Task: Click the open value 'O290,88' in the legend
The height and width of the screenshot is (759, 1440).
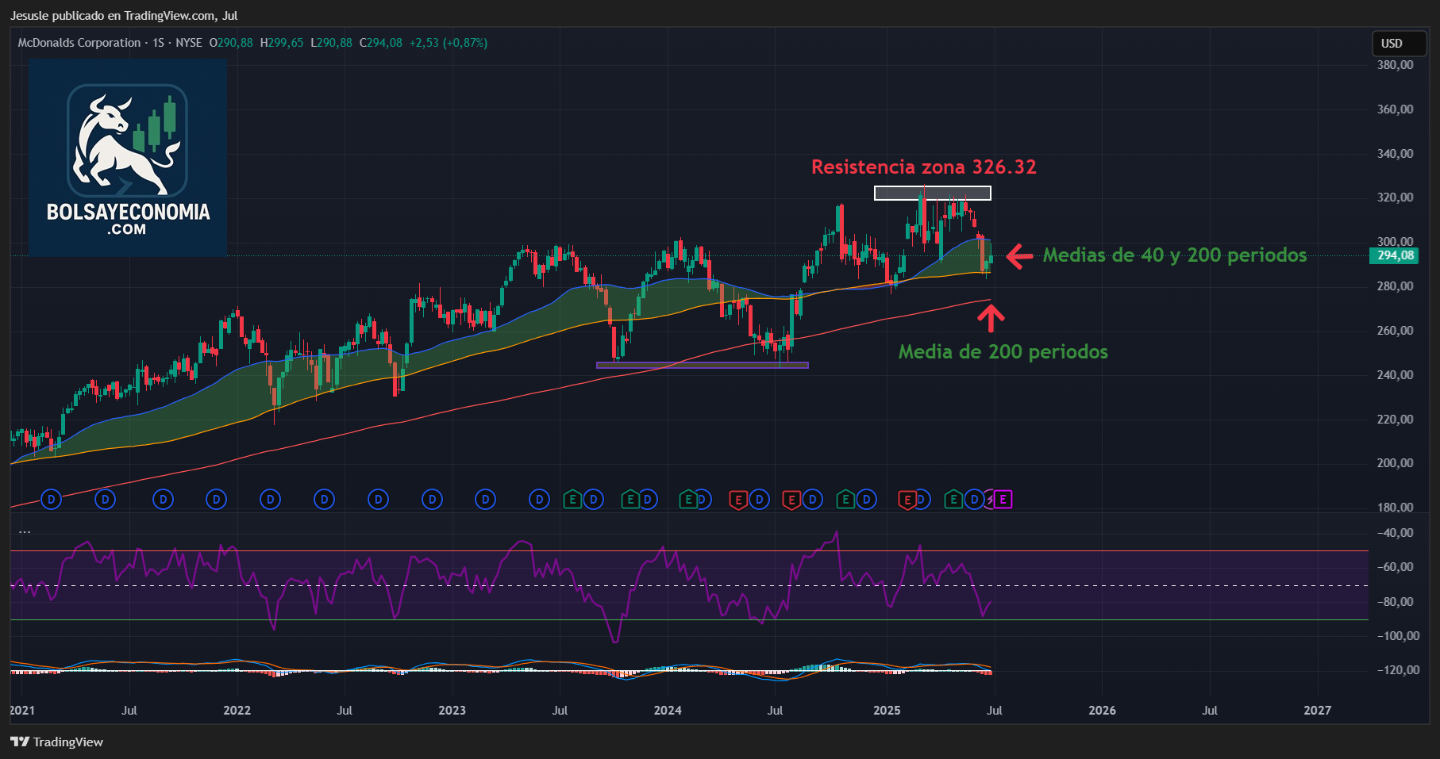Action: pos(231,43)
